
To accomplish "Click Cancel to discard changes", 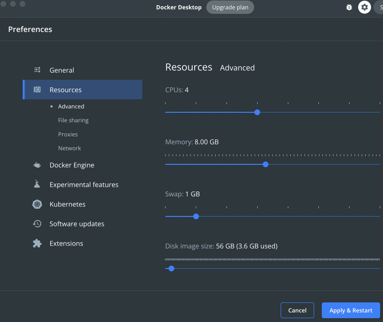I will pos(297,310).
